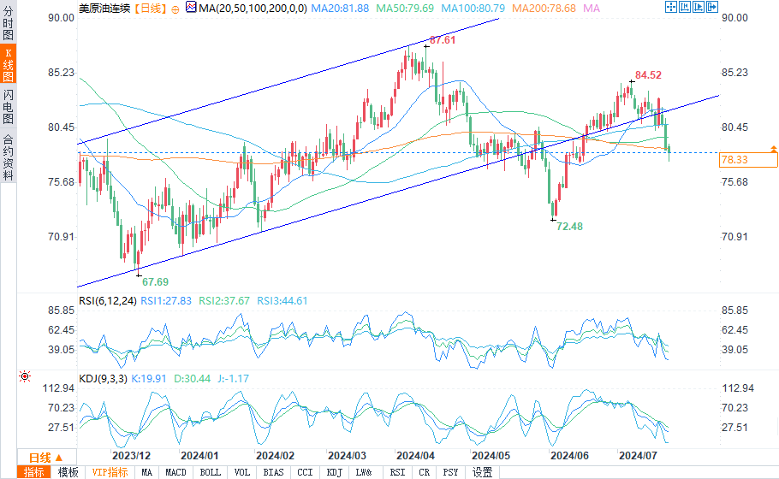Switch to the 模板 bottom tab
This screenshot has width=779, height=479.
pos(68,472)
